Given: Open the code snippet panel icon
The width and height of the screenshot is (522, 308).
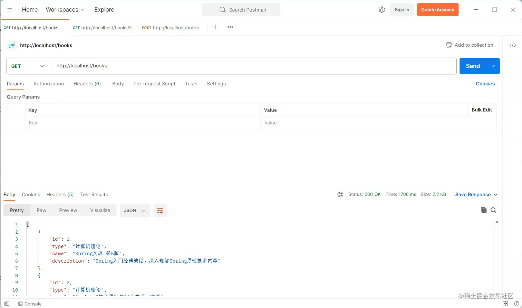Looking at the screenshot, I should pos(513,45).
